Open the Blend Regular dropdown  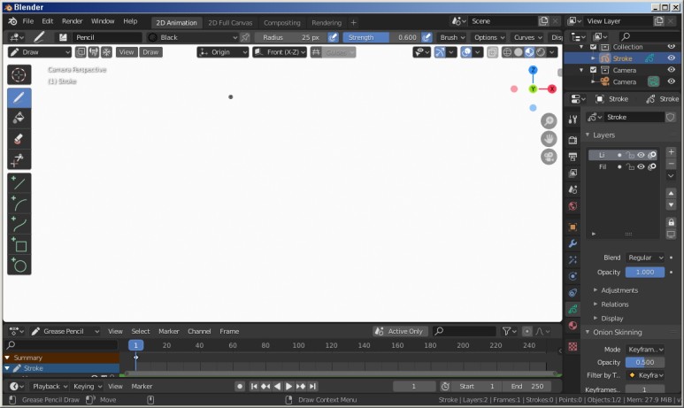coord(645,258)
